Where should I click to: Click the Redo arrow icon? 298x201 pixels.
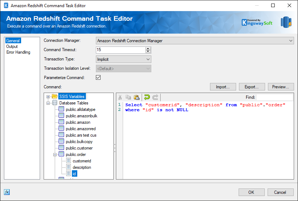[155, 97]
